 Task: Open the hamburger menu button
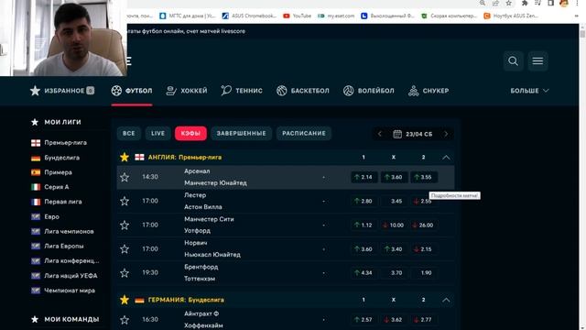537,60
